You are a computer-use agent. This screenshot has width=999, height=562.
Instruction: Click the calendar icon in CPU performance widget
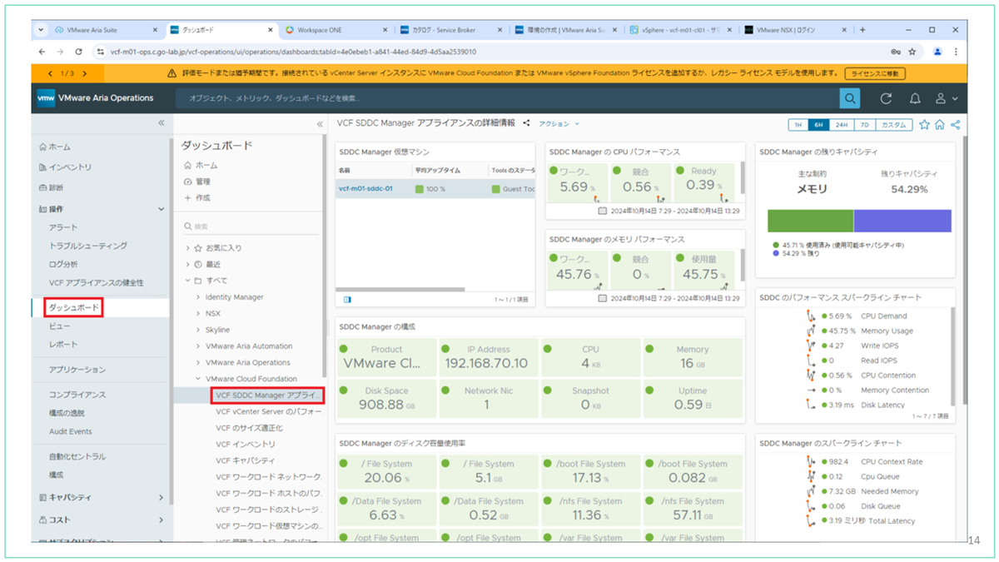tap(604, 211)
